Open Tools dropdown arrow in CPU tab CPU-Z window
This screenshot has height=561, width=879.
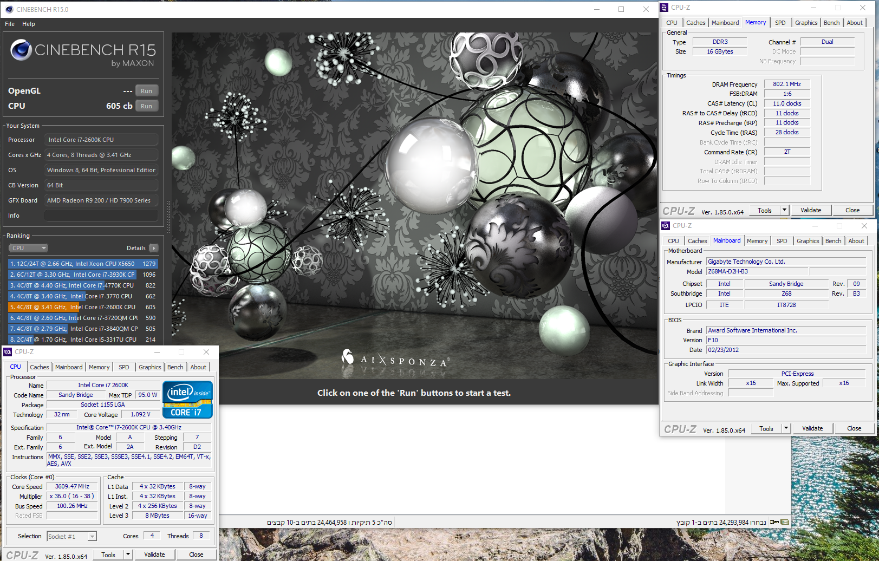coord(128,555)
